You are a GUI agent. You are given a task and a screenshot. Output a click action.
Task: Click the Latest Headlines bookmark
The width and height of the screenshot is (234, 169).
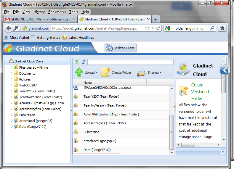[x=78, y=37]
